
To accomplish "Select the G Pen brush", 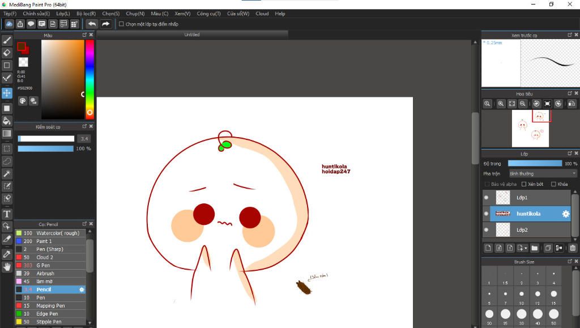I will pos(50,265).
